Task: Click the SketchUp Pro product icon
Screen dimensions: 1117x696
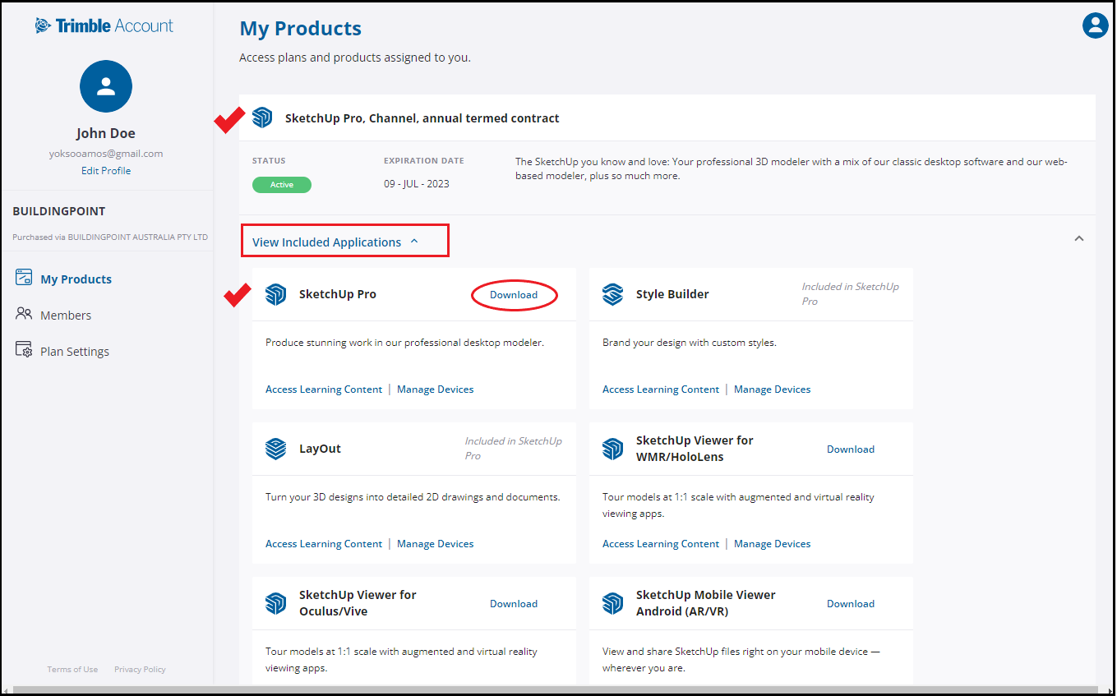Action: [276, 294]
